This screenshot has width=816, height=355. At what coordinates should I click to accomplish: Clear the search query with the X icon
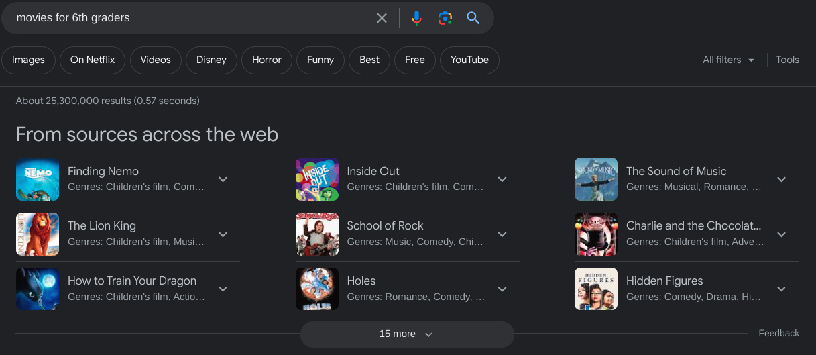[x=382, y=18]
